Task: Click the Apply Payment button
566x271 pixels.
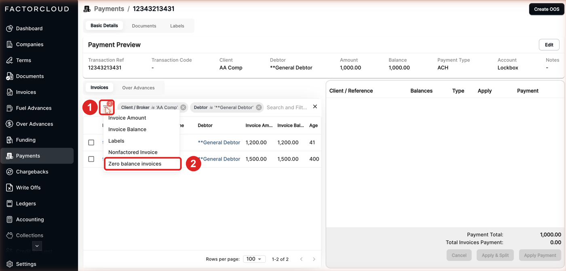Action: tap(540, 255)
